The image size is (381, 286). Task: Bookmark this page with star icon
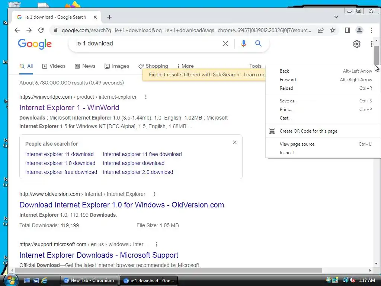[333, 30]
